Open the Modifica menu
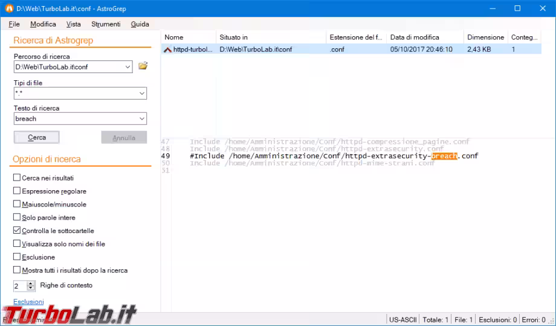 point(43,24)
